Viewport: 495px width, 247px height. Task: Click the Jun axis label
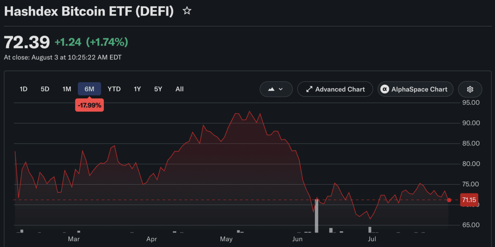298,239
